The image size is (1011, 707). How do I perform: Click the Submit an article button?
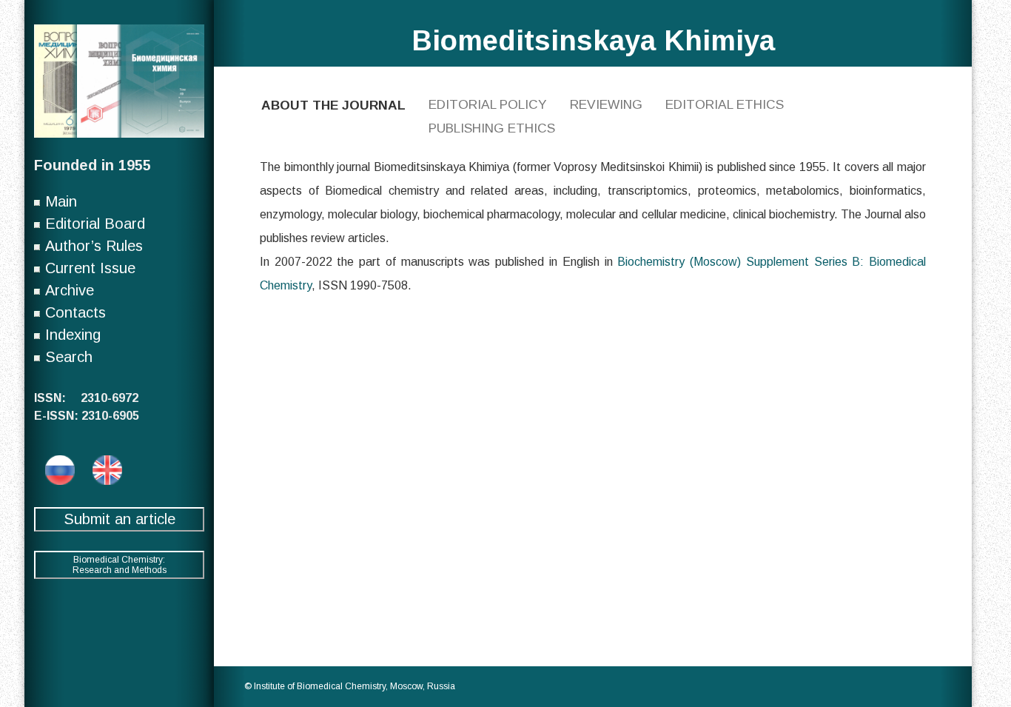(119, 519)
